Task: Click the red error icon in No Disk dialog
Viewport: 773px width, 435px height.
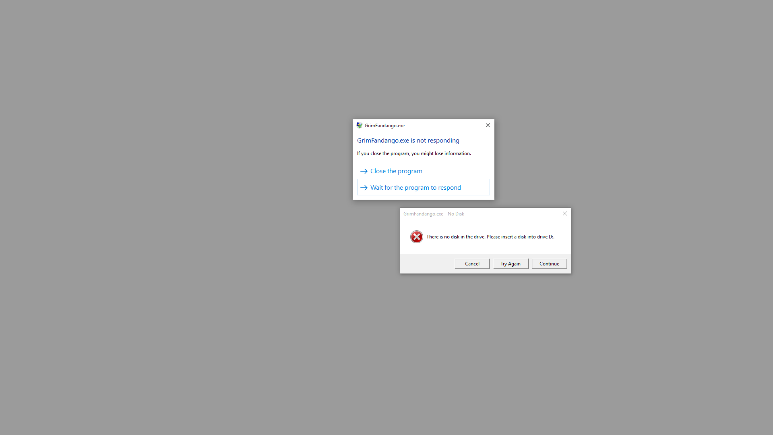Action: pos(416,237)
